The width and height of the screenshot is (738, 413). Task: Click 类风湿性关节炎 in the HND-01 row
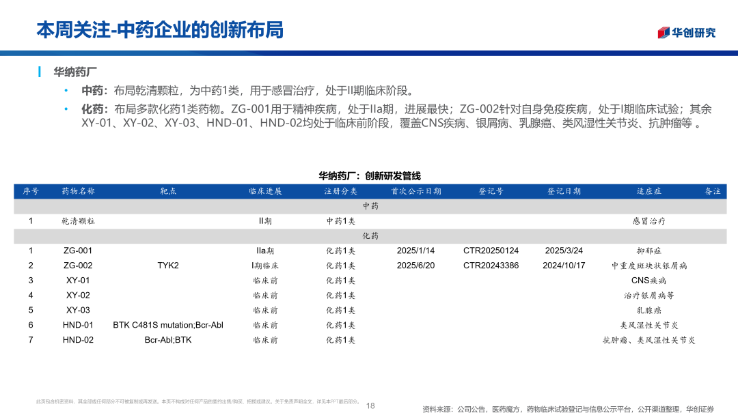tap(649, 326)
